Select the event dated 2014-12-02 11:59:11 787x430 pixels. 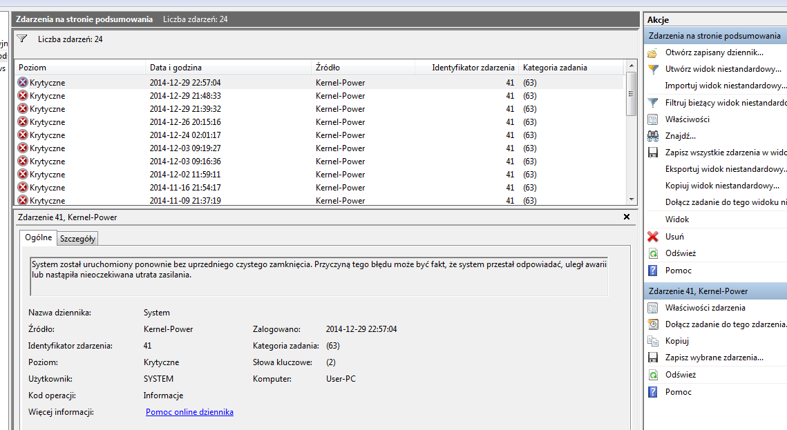(320, 175)
